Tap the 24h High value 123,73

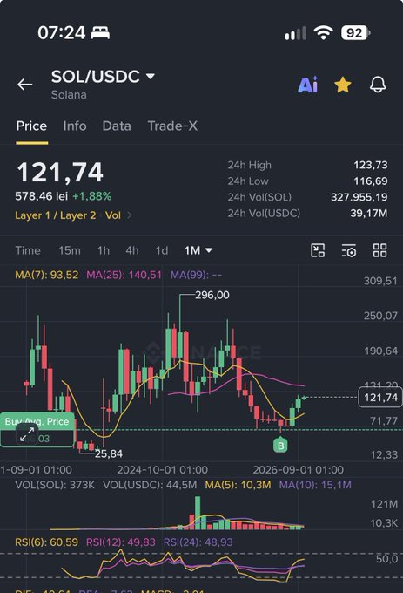click(371, 165)
